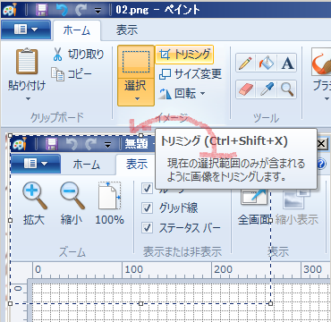This screenshot has height=322, width=331.
Task: Click inner window save floppy icon
Action: pos(51,145)
